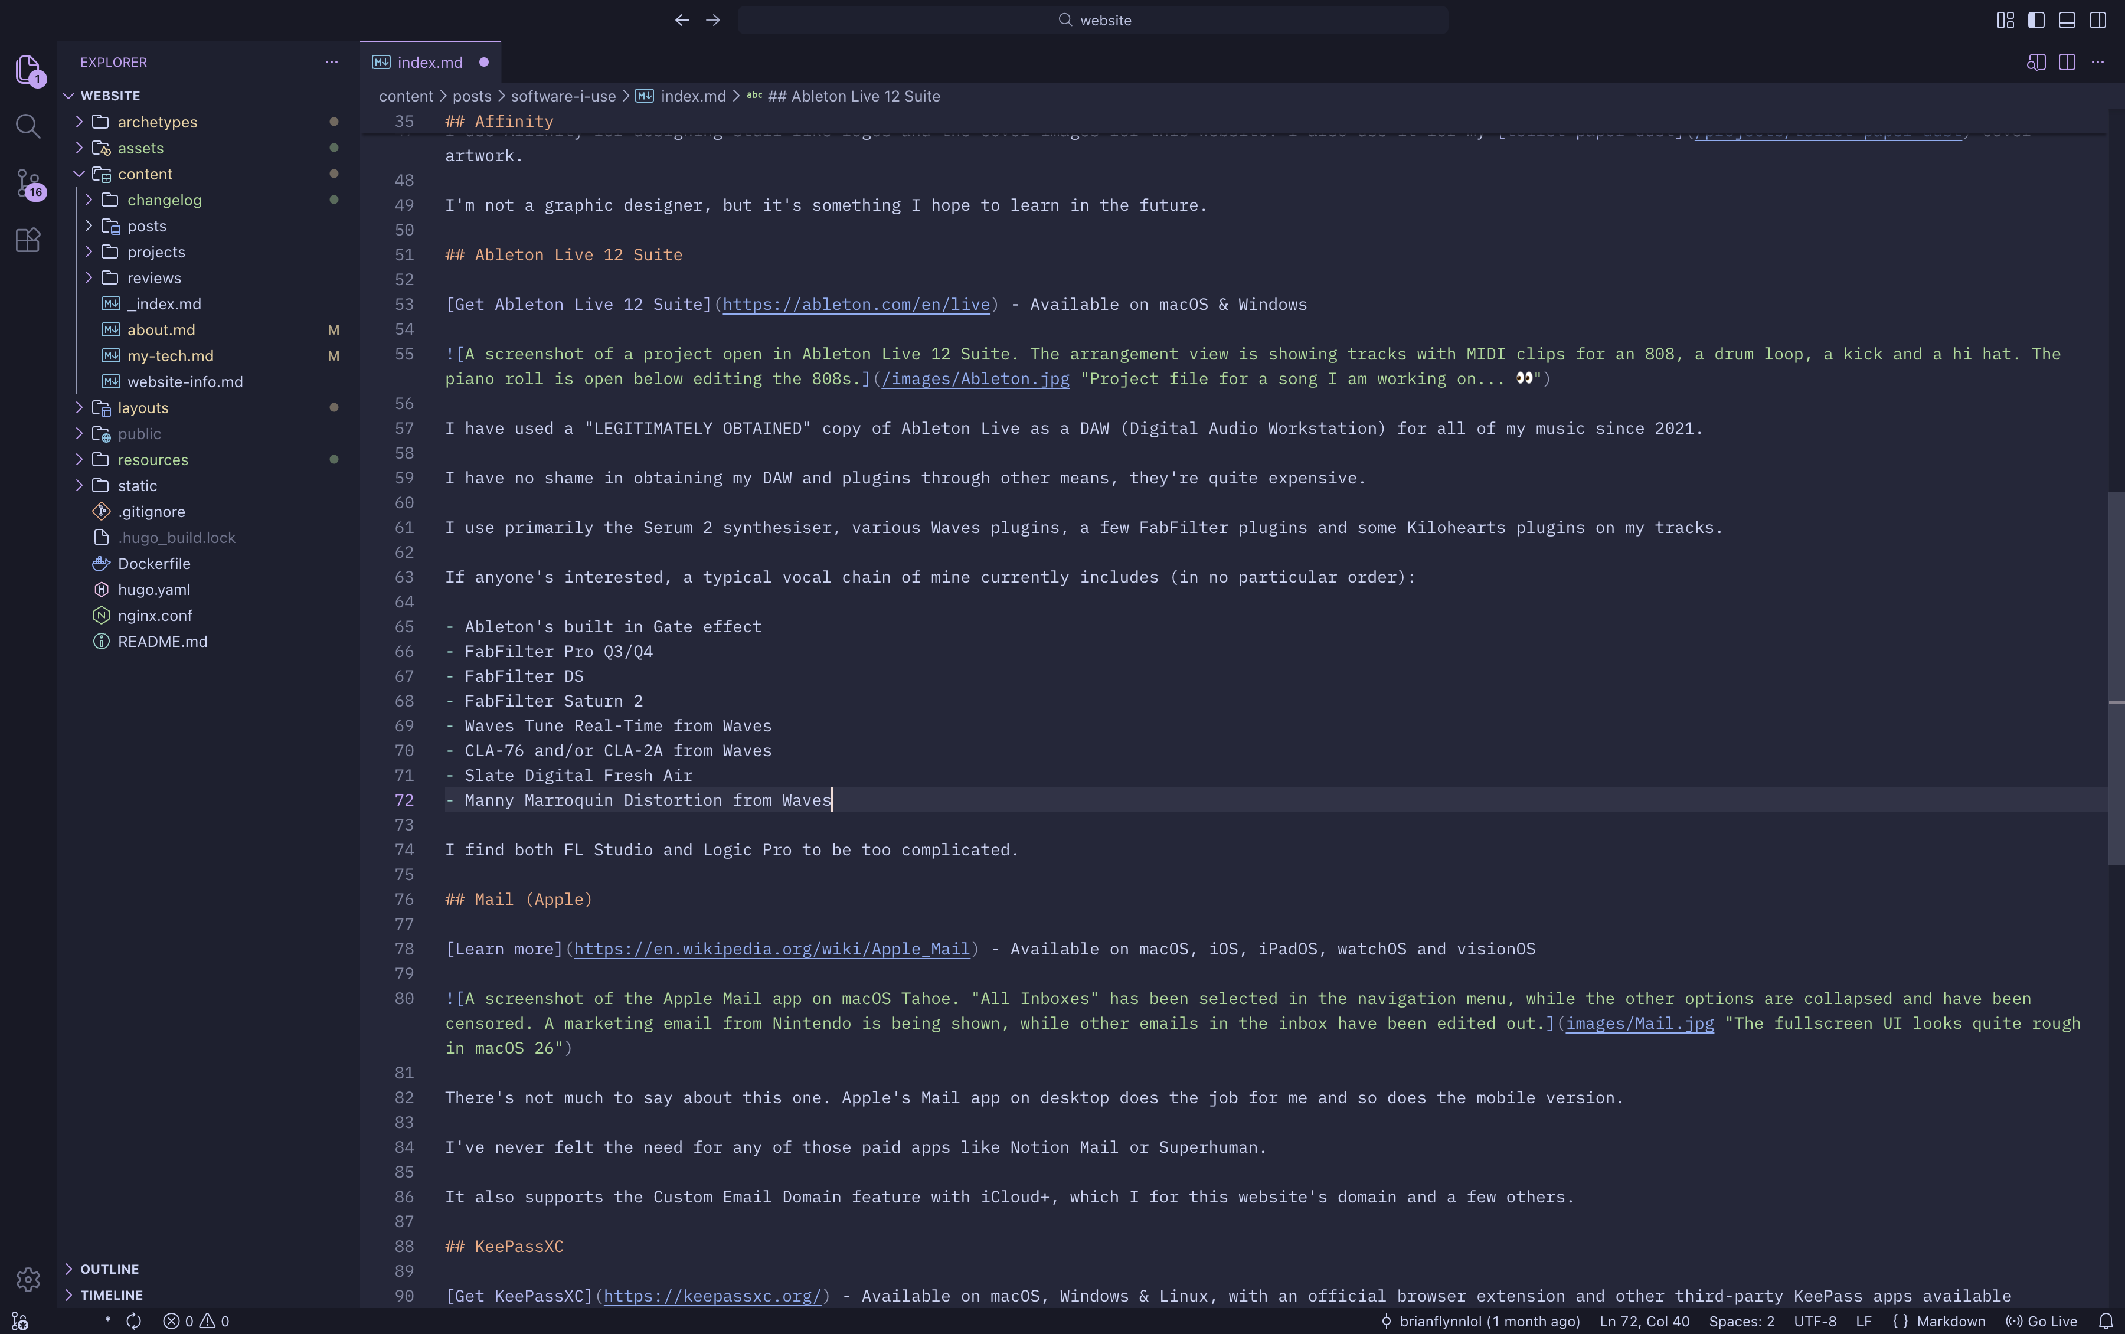2125x1334 pixels.
Task: Click the Customize Layout icon
Action: point(2005,20)
